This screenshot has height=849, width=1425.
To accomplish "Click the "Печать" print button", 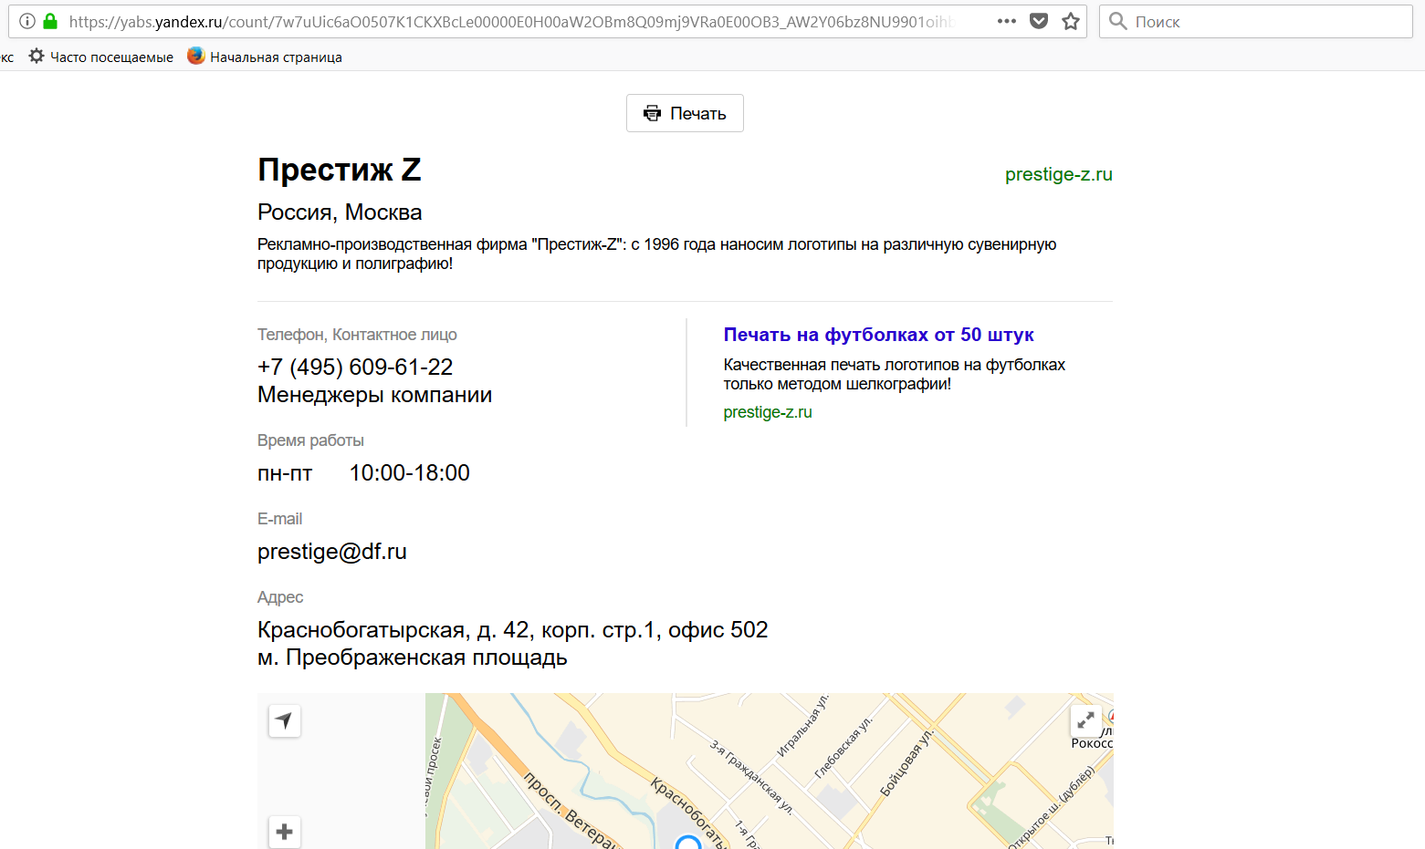I will click(x=685, y=113).
